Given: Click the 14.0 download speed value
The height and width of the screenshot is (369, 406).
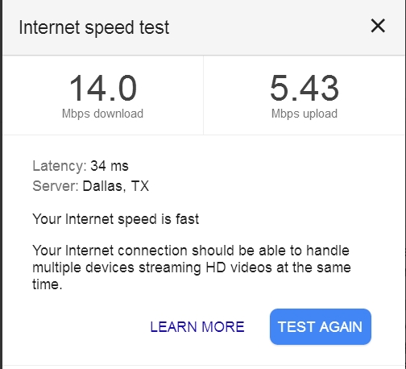Looking at the screenshot, I should click(x=103, y=88).
